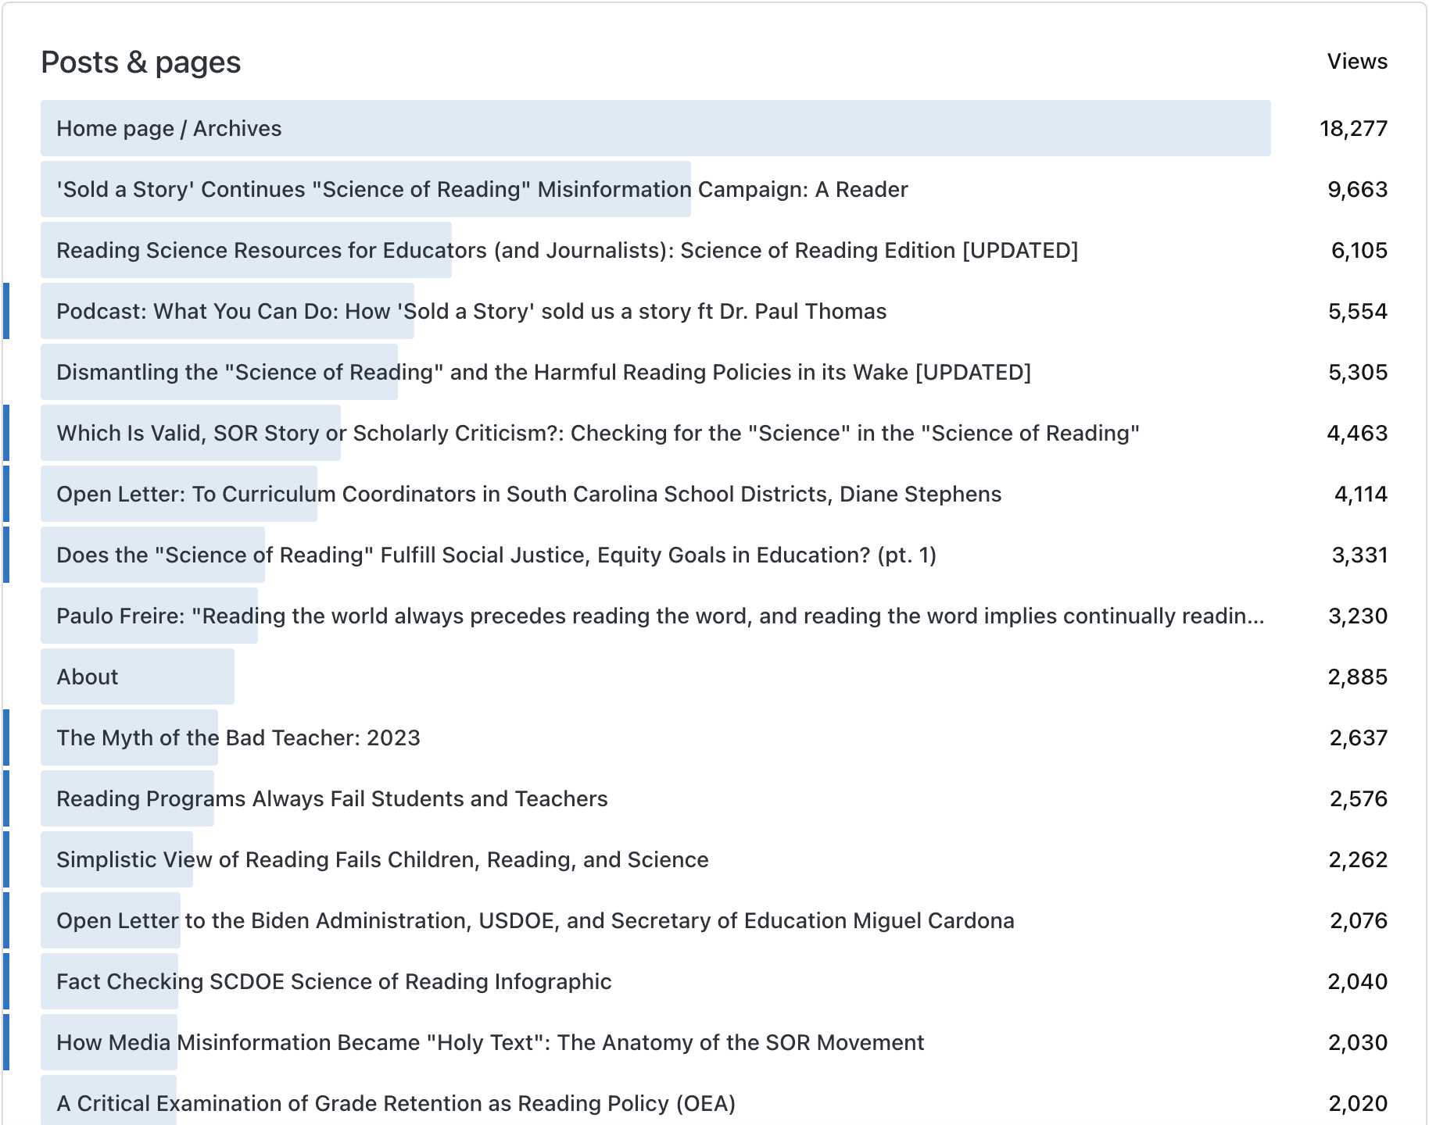
Task: Select Fact Checking SCDOE Science of Reading Infographic
Action: [334, 981]
